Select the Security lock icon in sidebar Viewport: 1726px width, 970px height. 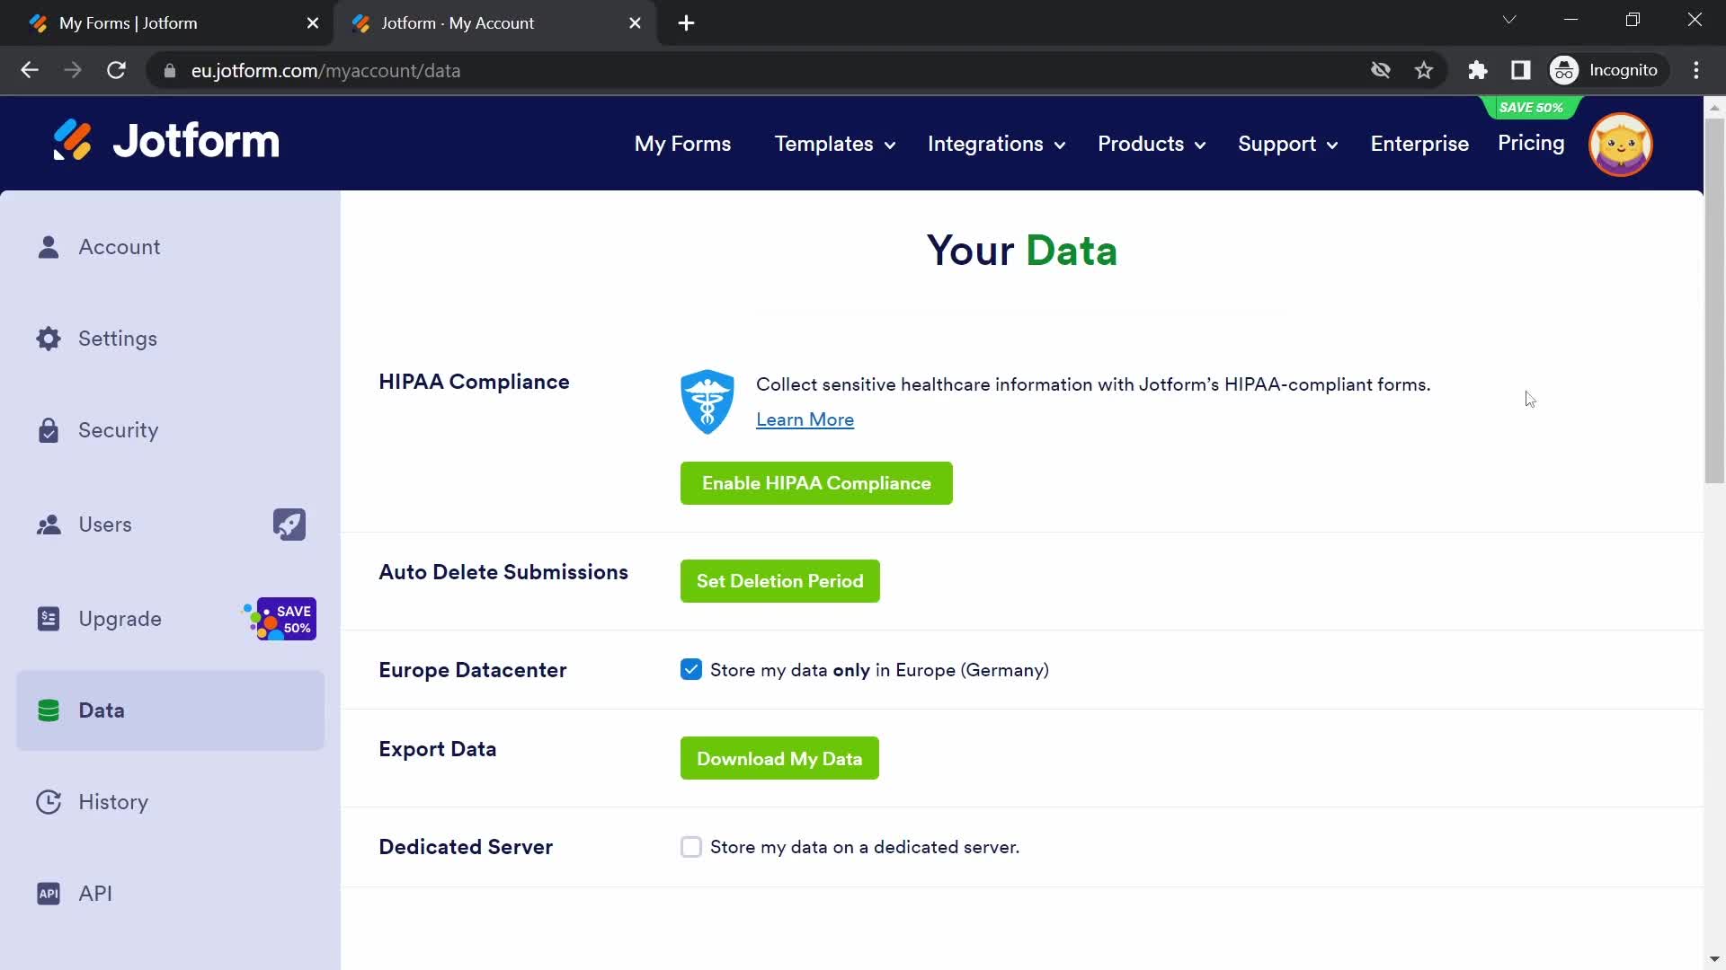[x=49, y=430]
